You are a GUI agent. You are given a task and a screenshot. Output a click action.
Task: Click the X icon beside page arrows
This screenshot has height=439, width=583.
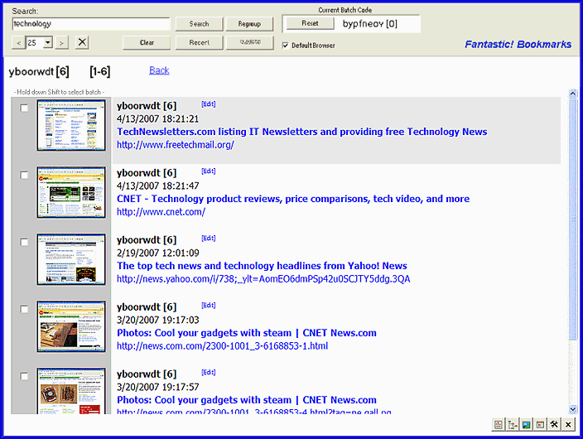[82, 42]
